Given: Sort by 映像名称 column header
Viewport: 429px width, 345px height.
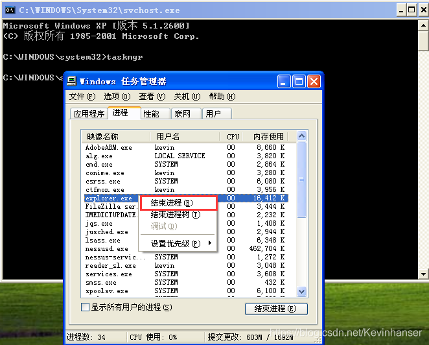Looking at the screenshot, I should coord(116,136).
